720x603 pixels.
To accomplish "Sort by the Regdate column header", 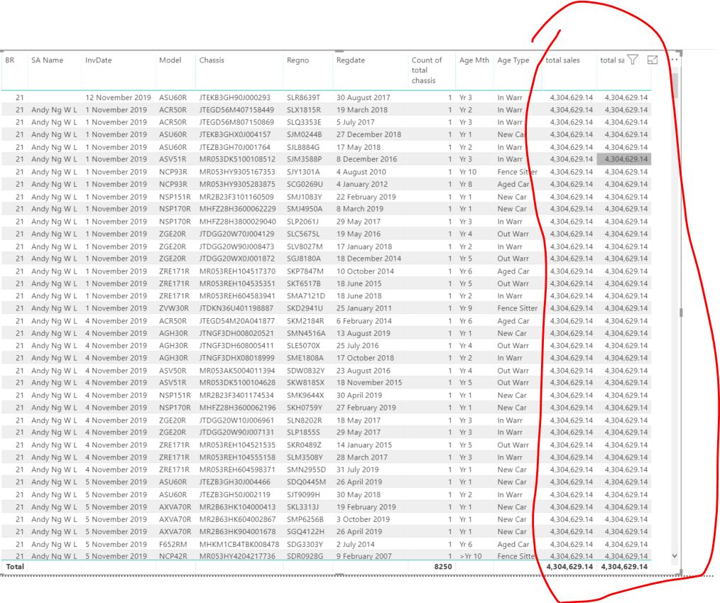I will click(x=350, y=60).
